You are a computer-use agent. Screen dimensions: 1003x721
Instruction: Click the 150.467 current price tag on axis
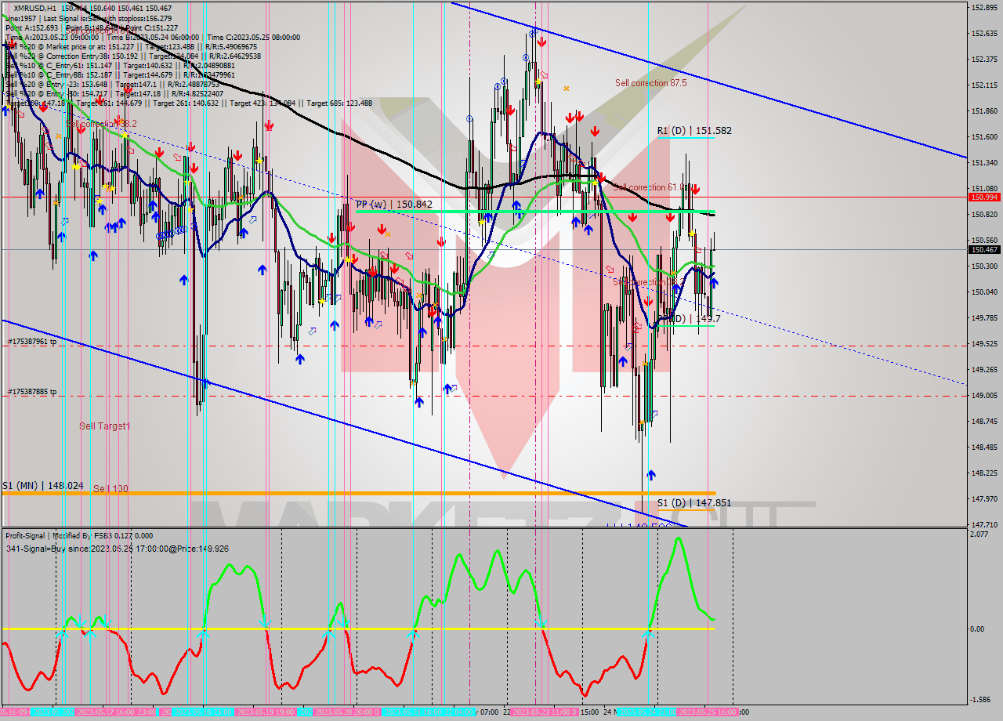point(983,250)
